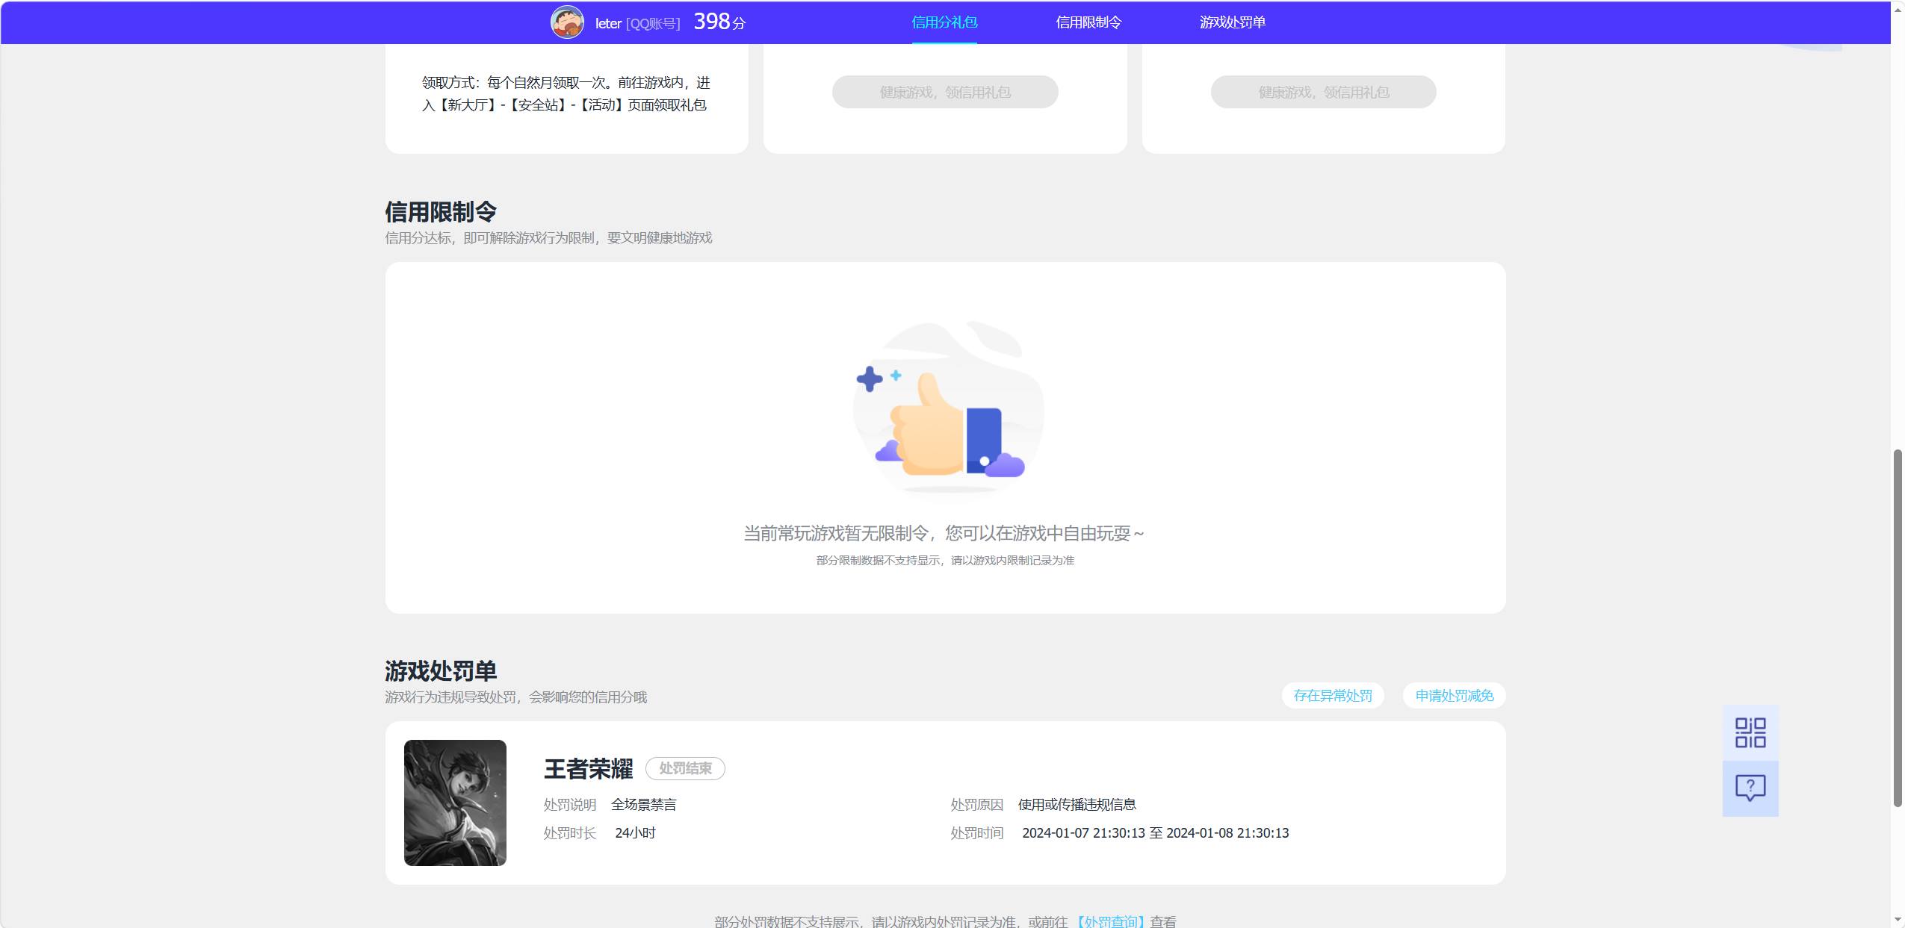This screenshot has width=1905, height=928.
Task: Click the 24小时 penalty duration value
Action: pyautogui.click(x=635, y=832)
